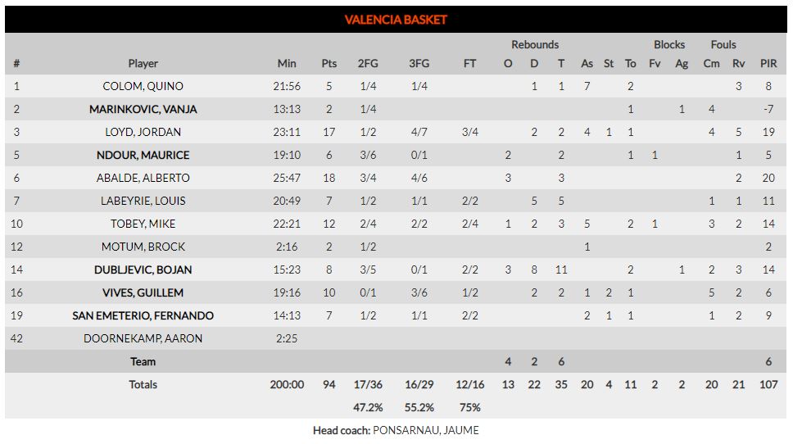Open NDOUR, MAURICE player page

(x=143, y=156)
